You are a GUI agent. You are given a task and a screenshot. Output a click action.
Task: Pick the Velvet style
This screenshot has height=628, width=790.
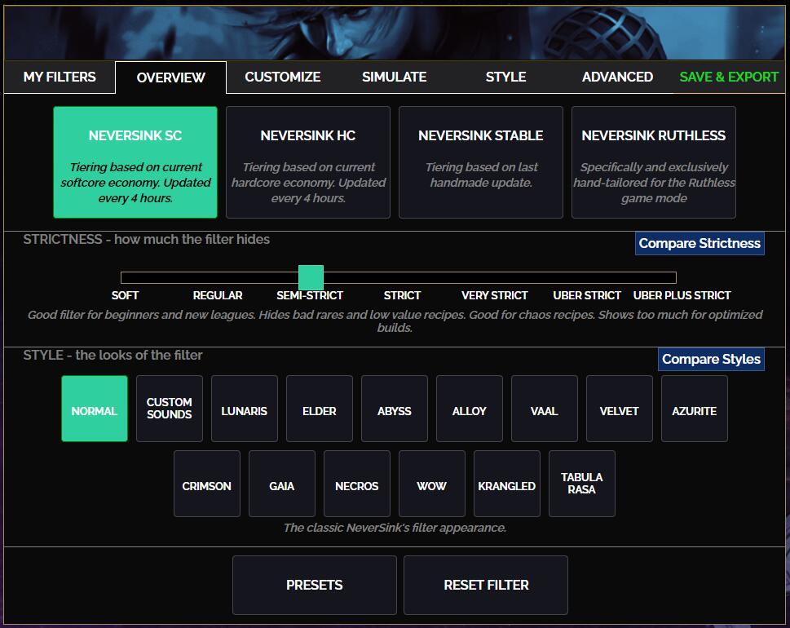click(620, 409)
